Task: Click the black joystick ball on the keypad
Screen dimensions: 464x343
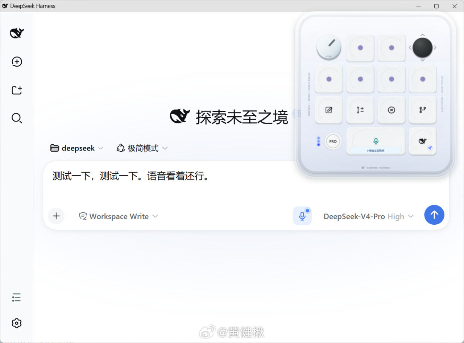Action: tap(423, 47)
